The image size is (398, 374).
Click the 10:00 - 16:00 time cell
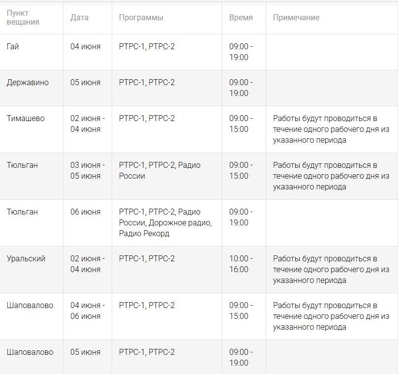241,264
